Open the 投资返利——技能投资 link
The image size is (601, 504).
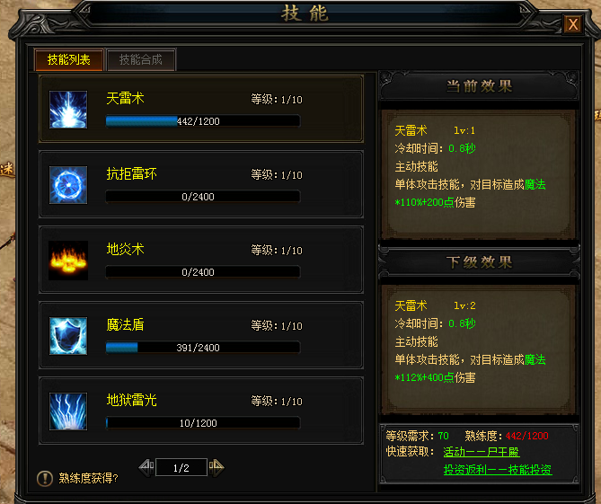[x=498, y=470]
